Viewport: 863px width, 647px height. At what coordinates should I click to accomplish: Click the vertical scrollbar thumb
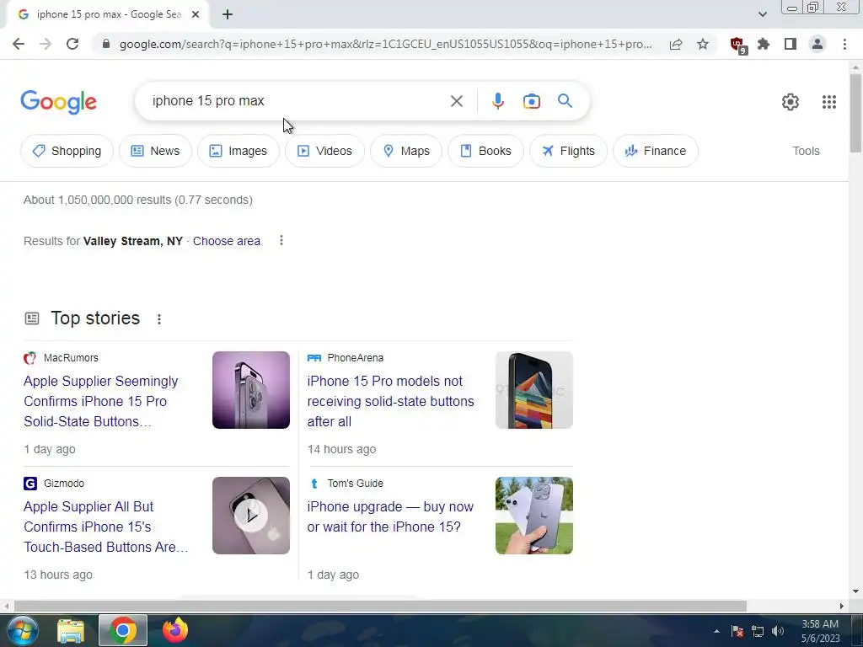click(x=855, y=113)
